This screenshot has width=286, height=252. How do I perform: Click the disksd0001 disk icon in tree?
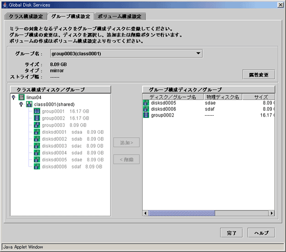pyautogui.click(x=37, y=132)
